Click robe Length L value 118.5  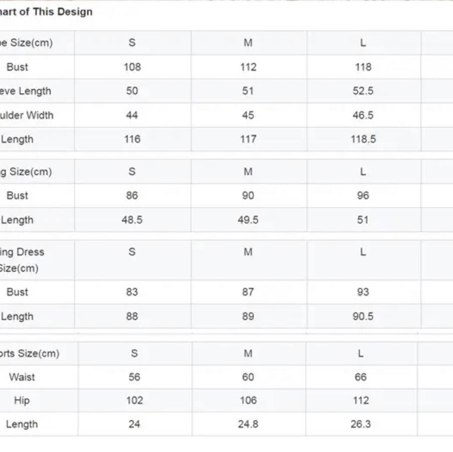[x=363, y=139]
